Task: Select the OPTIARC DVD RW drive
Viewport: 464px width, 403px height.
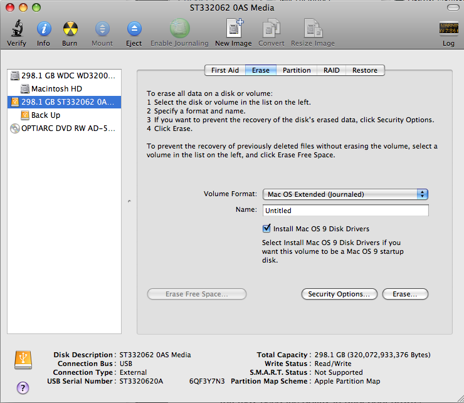Action: (64, 128)
